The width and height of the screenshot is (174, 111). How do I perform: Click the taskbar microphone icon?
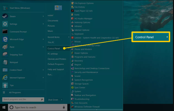[x=64, y=107]
